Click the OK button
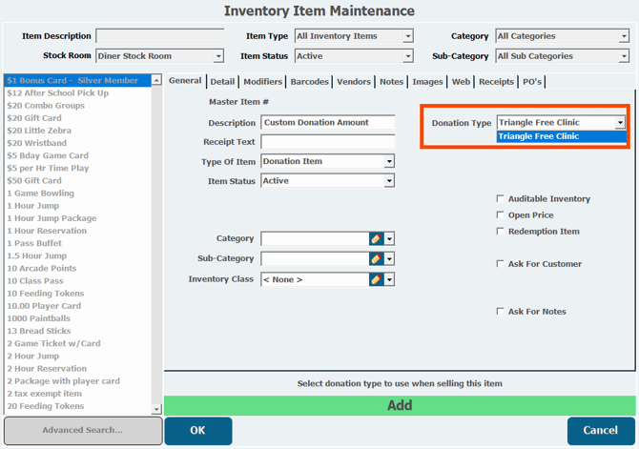This screenshot has width=639, height=449. click(197, 431)
